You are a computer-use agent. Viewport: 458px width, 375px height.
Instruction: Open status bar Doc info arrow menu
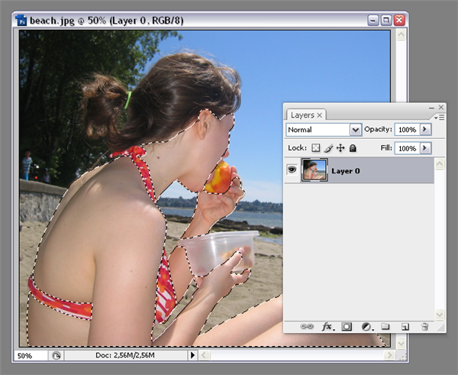click(x=192, y=355)
